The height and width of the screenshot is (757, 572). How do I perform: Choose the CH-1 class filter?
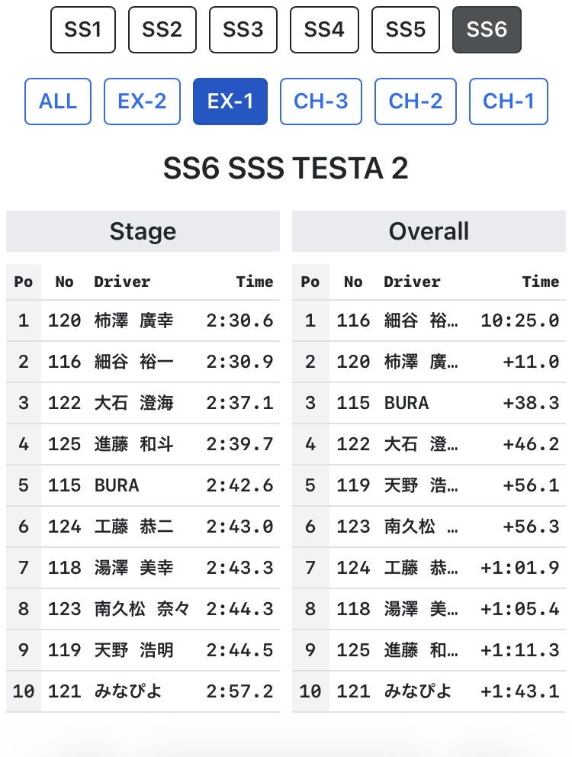[x=509, y=101]
